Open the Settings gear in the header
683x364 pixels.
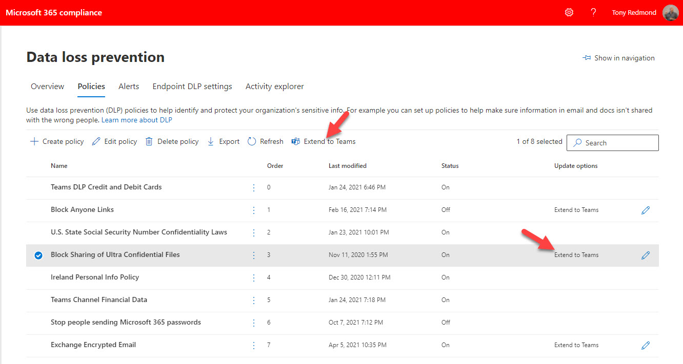(x=569, y=12)
